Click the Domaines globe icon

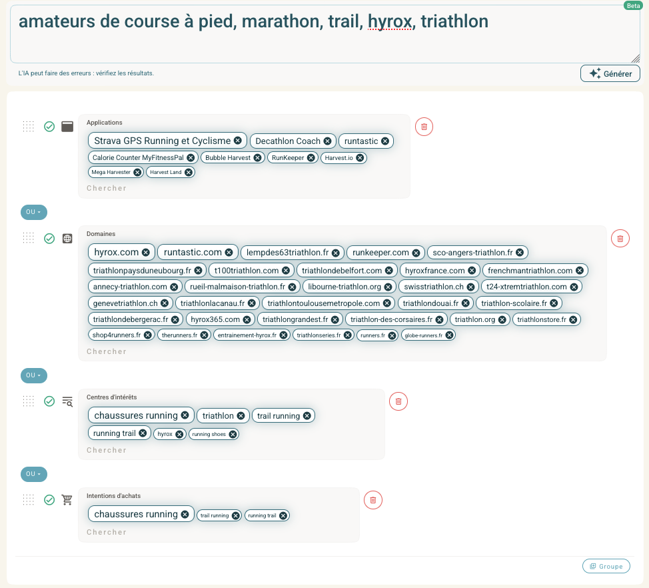tap(67, 238)
